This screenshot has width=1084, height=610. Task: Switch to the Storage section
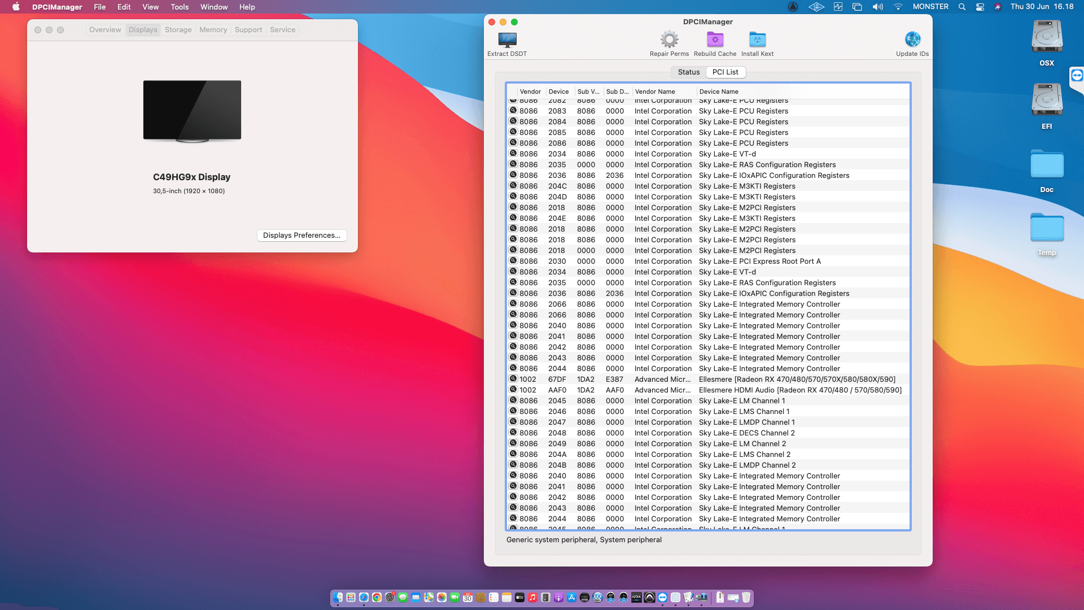(178, 30)
